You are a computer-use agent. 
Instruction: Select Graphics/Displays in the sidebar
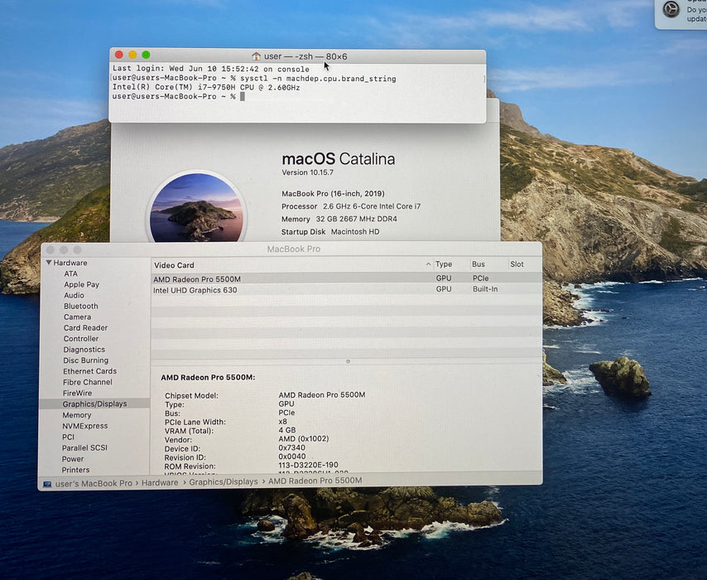pyautogui.click(x=94, y=404)
